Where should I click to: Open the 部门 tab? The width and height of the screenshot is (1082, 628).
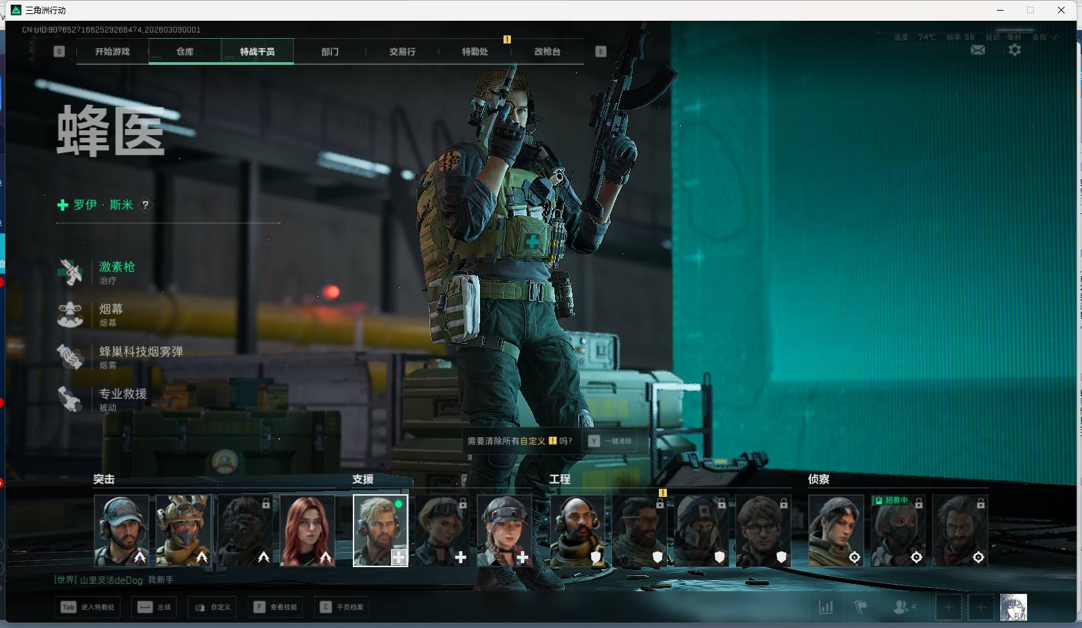click(x=329, y=51)
